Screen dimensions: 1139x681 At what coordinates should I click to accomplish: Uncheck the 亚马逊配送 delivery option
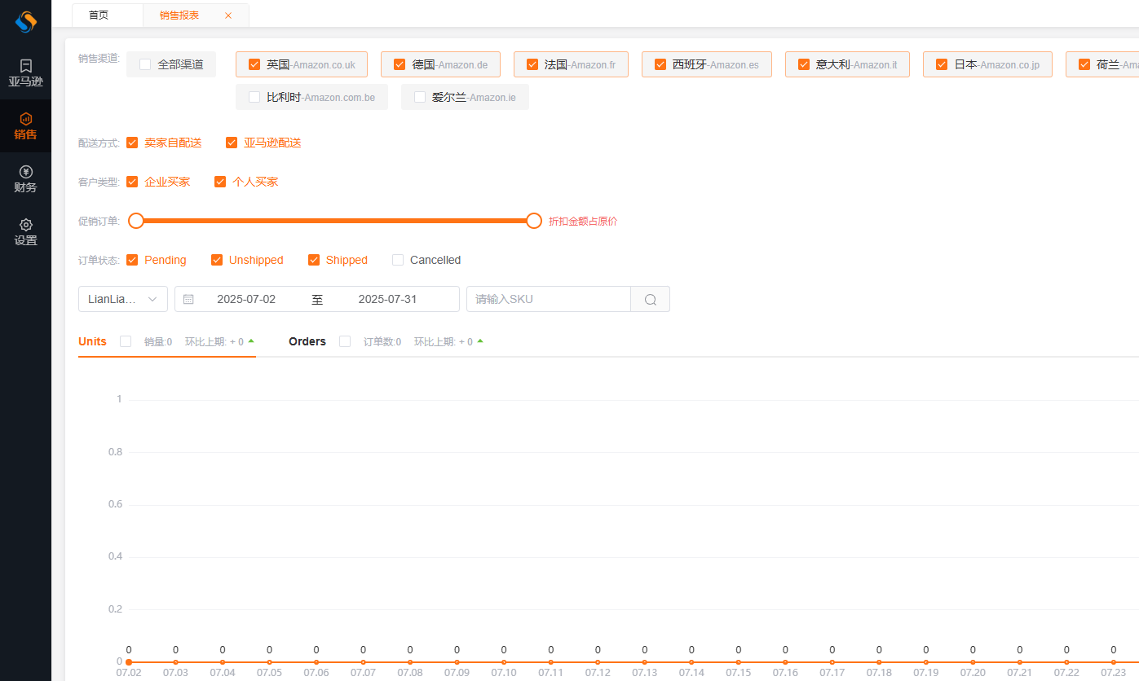(232, 143)
